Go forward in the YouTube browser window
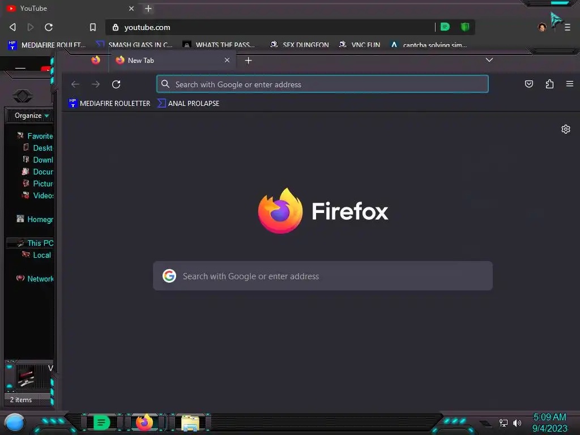Screen dimensions: 580x435 click(x=31, y=27)
